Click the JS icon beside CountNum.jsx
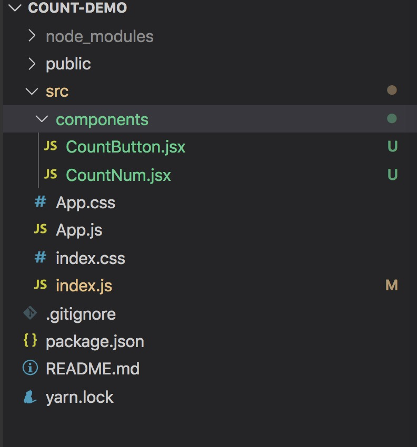This screenshot has width=417, height=447. [x=51, y=175]
